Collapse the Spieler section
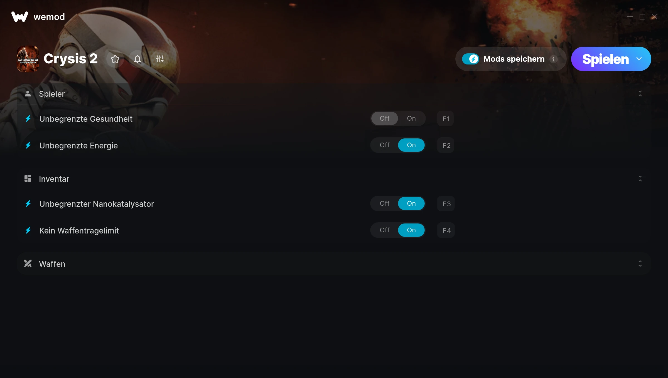 [x=640, y=94]
